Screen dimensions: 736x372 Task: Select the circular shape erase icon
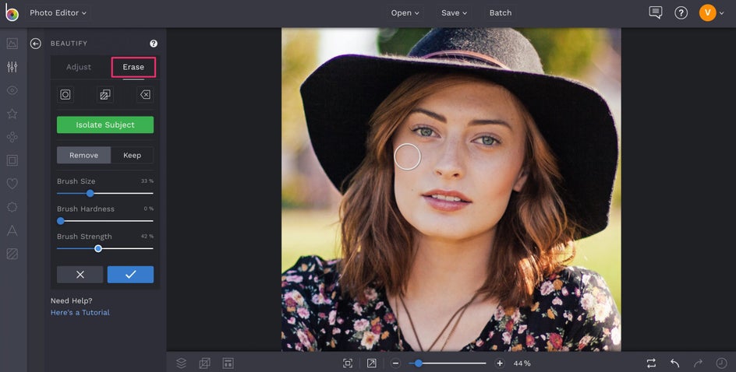tap(65, 95)
